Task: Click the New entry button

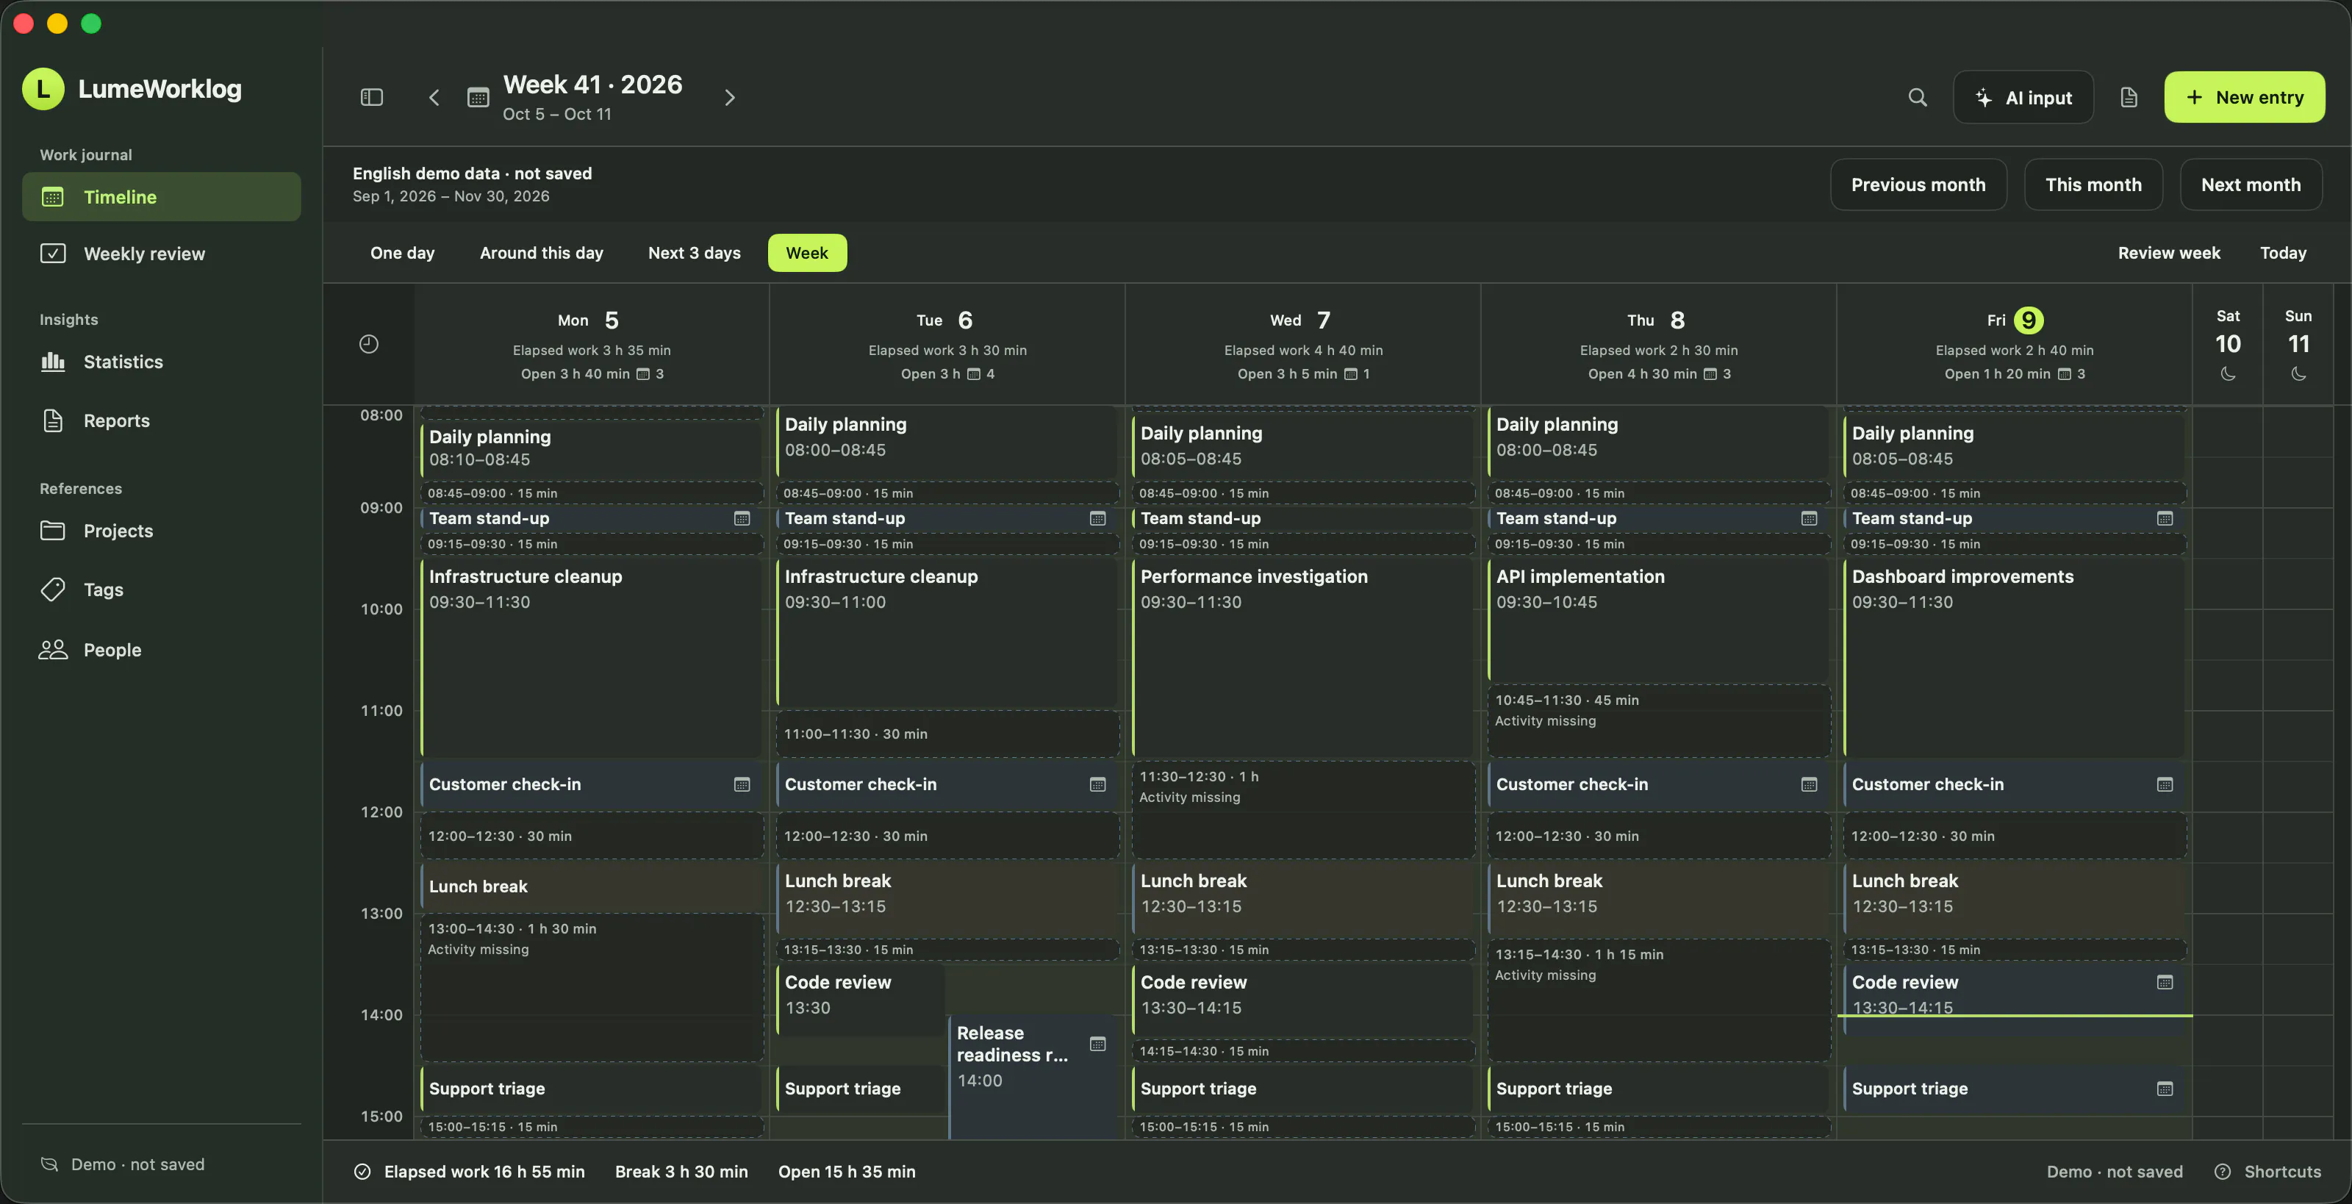Action: pos(2244,97)
